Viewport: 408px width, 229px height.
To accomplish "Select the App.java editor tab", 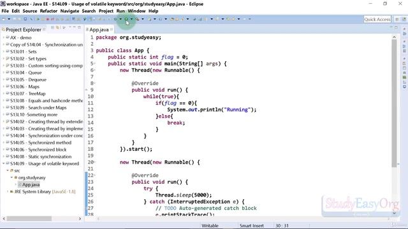I will [99, 30].
